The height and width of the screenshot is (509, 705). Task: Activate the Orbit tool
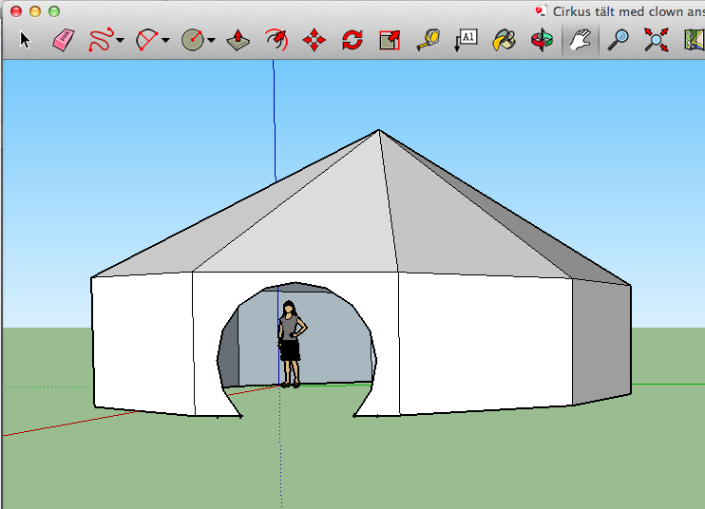pos(543,40)
